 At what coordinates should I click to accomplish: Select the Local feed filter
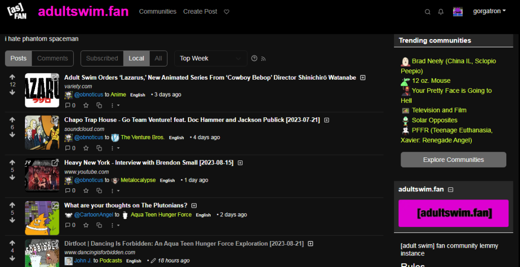coord(136,58)
